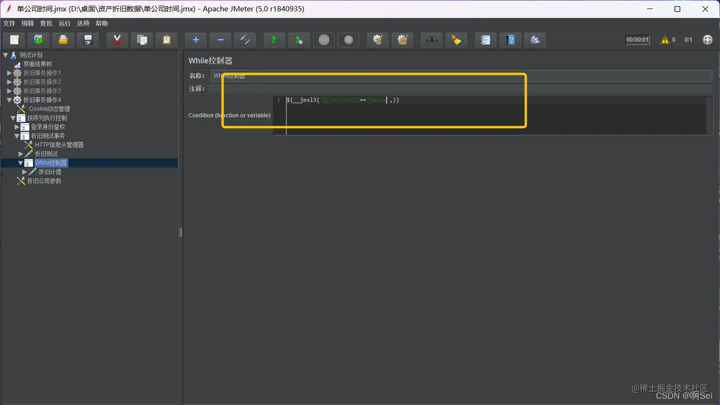Screen dimensions: 720x405
Task: Collapse the 折旧事务操作4 node arrow
Action: pyautogui.click(x=9, y=100)
